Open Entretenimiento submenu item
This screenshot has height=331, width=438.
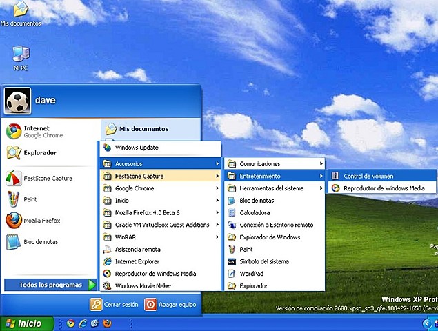(x=275, y=176)
